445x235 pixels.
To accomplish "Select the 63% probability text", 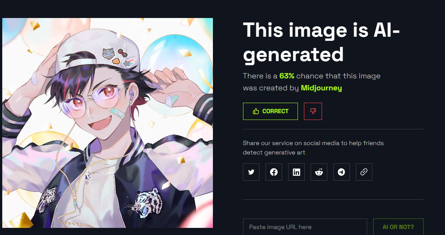I will pos(287,76).
